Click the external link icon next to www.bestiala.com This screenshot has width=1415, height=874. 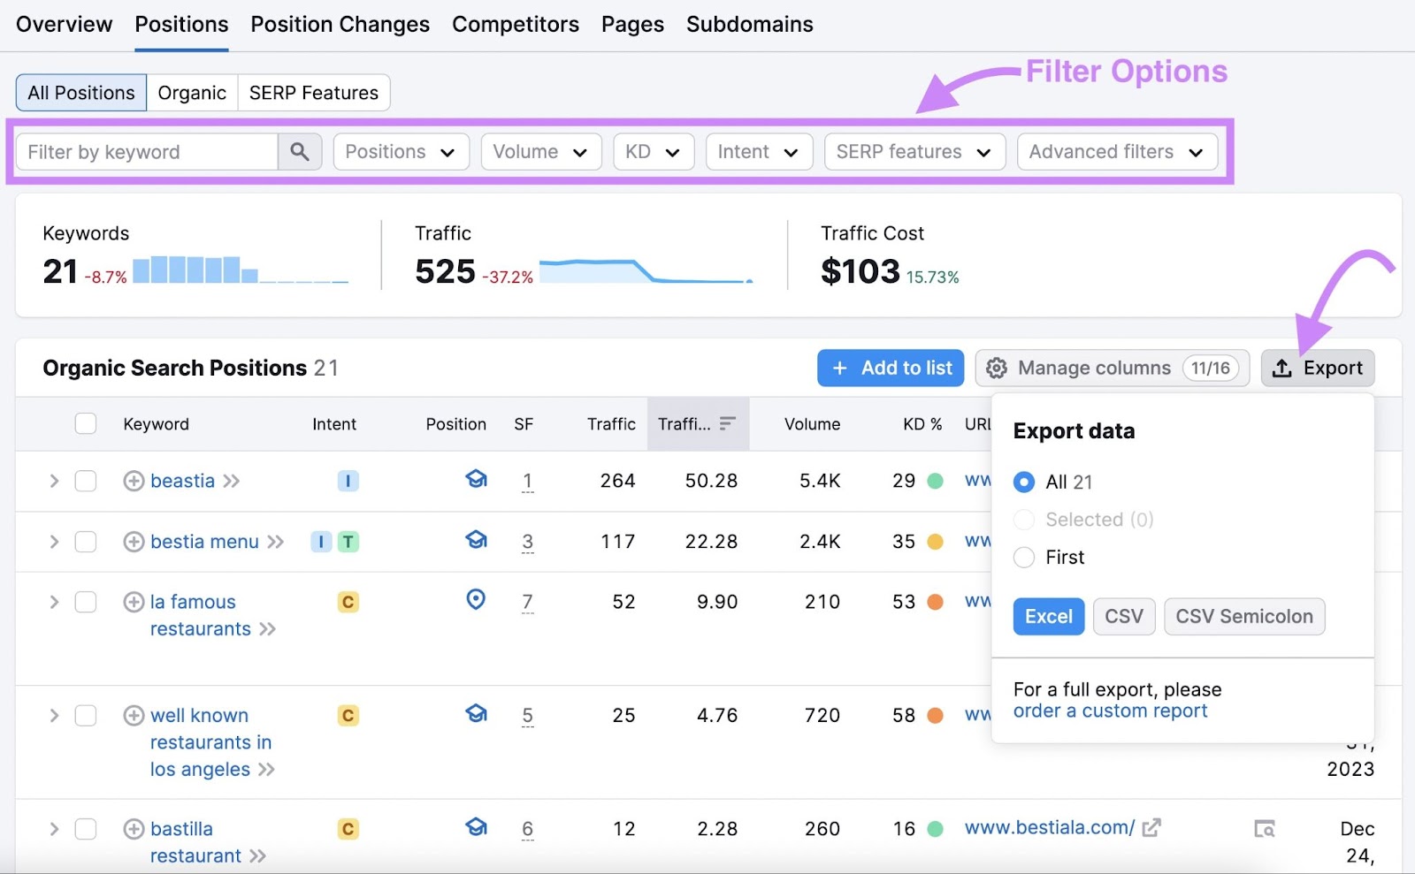[x=1151, y=827]
